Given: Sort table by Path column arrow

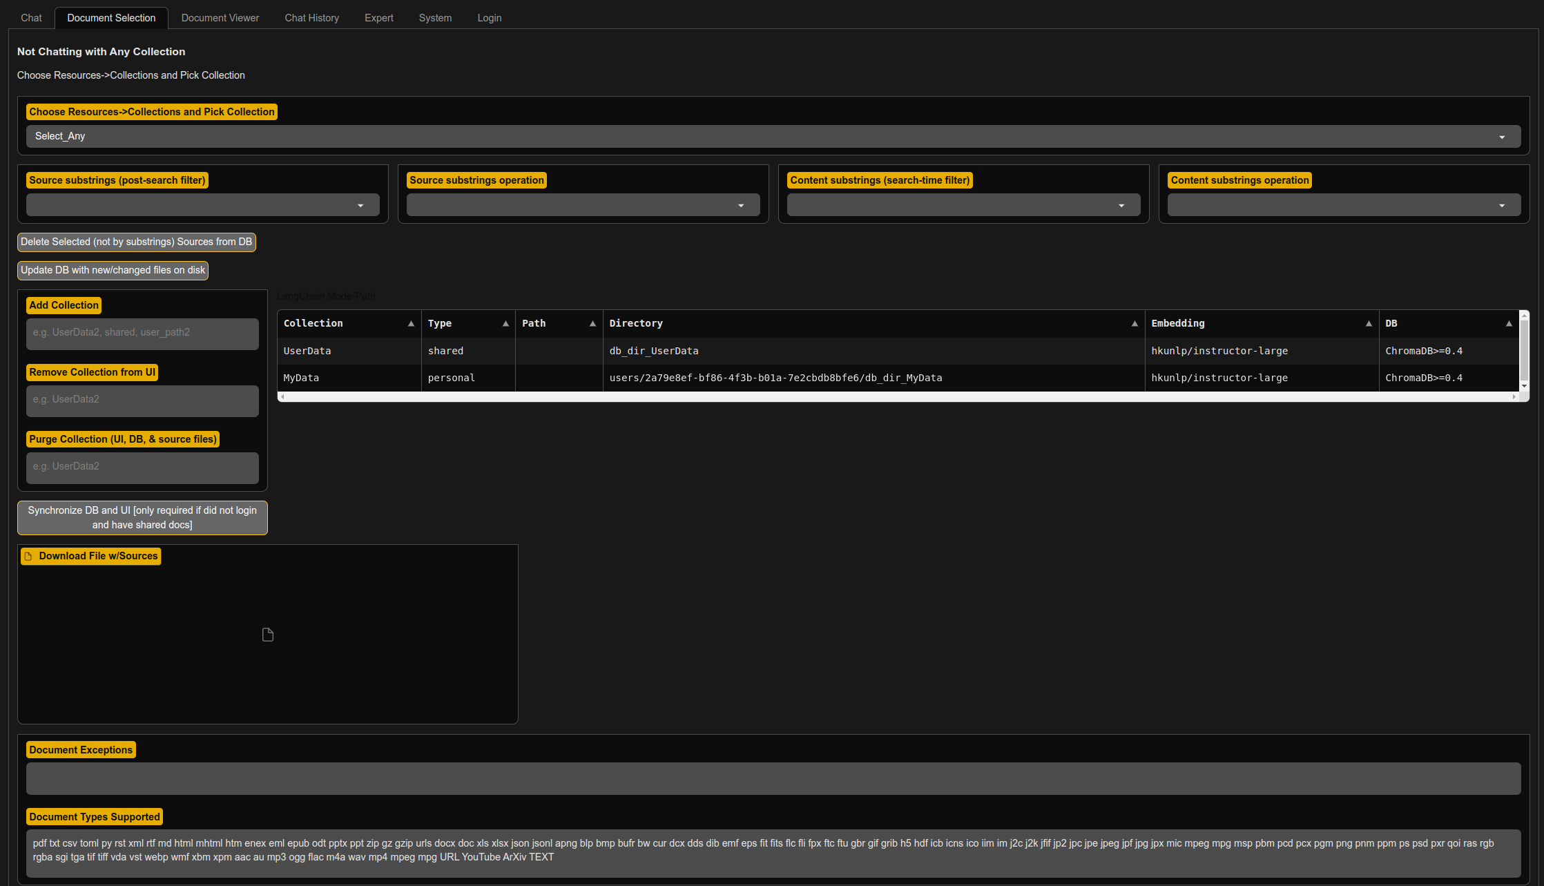Looking at the screenshot, I should (592, 324).
